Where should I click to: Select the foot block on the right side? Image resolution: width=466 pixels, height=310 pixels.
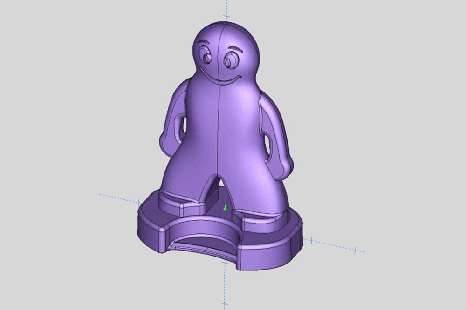(x=261, y=220)
